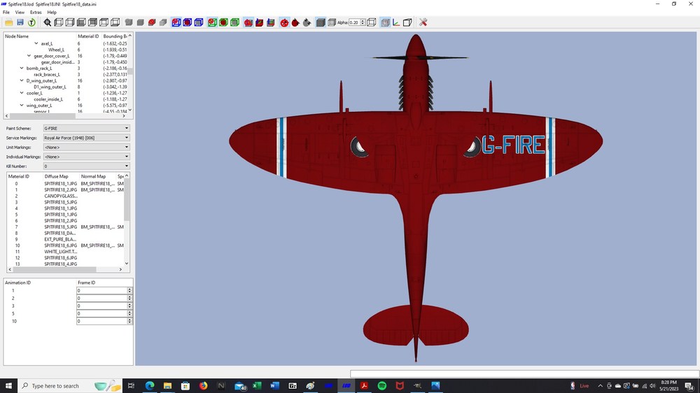Collapse the cooler_L node

tap(22, 93)
